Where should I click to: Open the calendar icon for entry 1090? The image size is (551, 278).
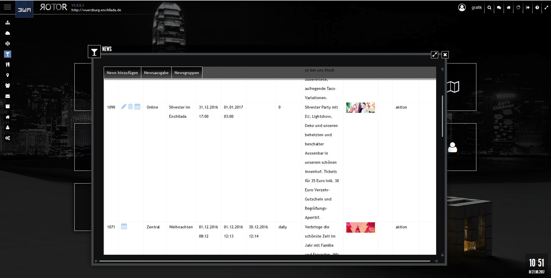tap(138, 107)
